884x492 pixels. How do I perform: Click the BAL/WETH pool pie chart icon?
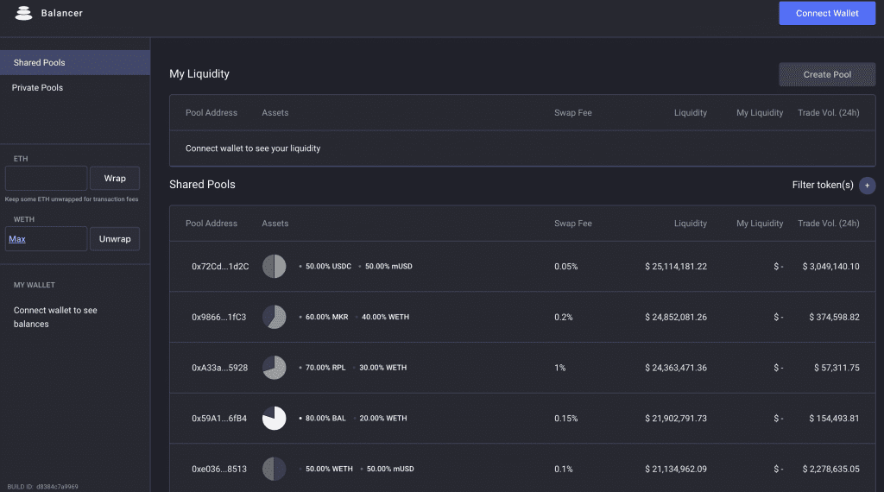point(274,418)
